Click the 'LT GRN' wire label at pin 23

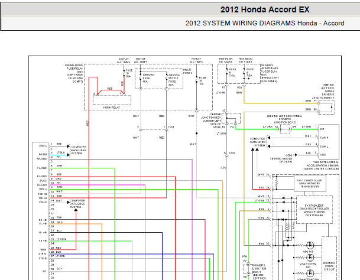[x=61, y=239]
